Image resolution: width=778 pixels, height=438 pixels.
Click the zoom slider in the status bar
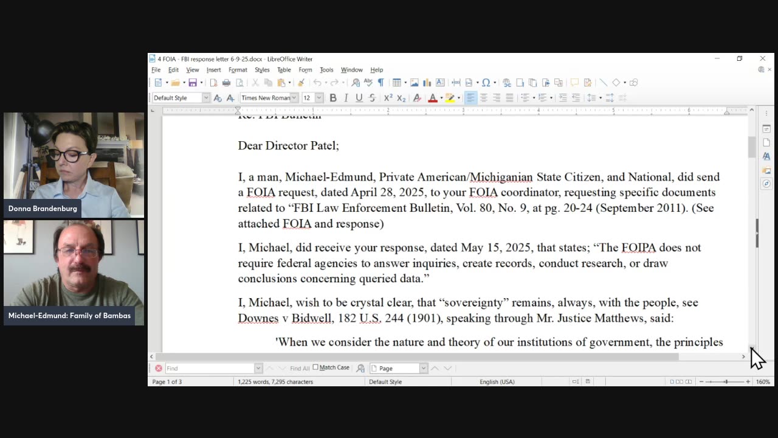click(726, 381)
